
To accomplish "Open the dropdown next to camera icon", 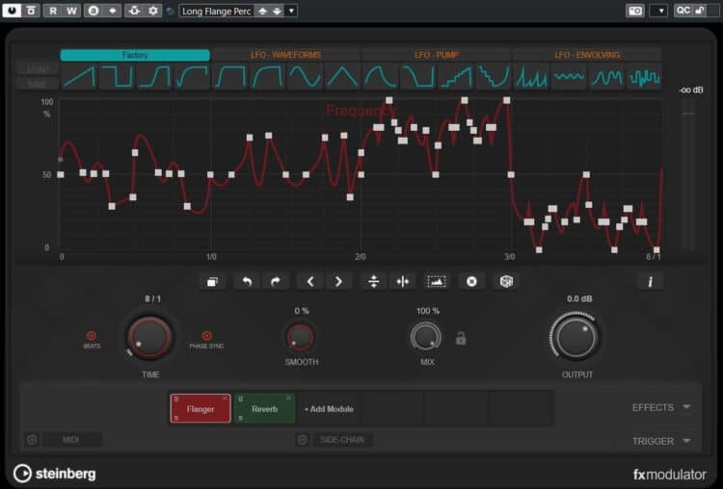I will [660, 11].
